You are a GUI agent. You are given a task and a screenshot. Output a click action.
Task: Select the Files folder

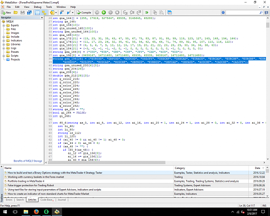coord(13,29)
